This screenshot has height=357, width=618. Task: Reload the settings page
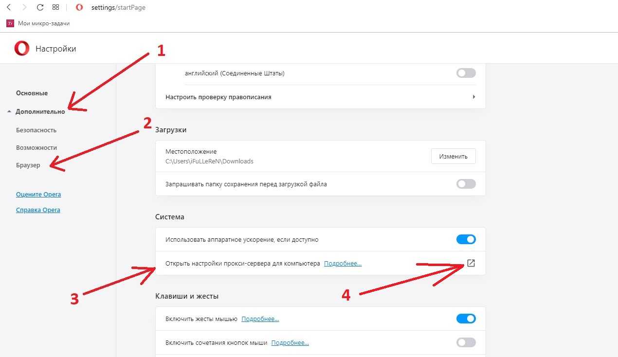(40, 7)
